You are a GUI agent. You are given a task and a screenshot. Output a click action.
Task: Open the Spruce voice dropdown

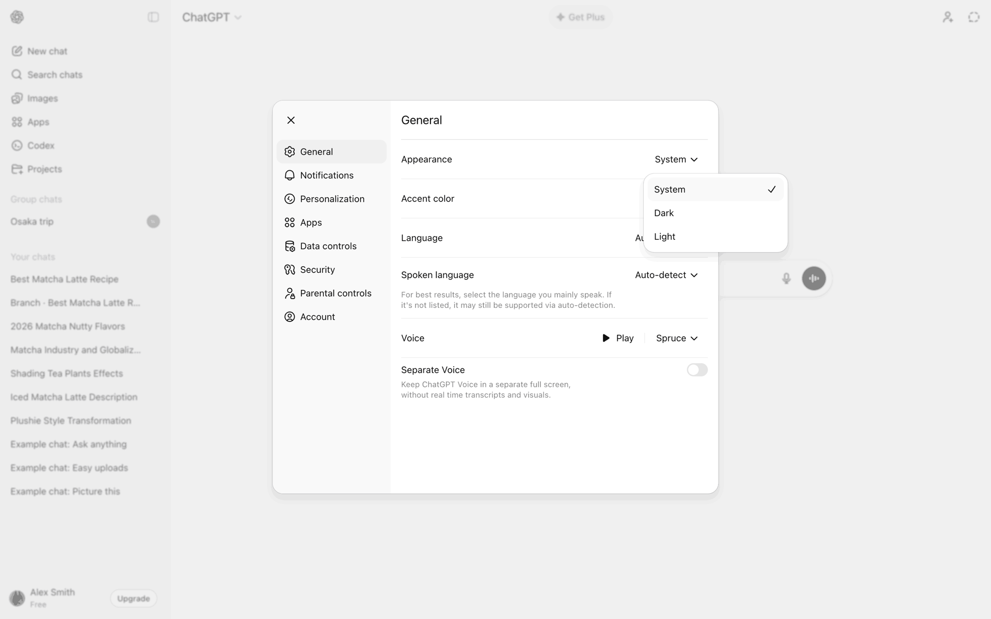click(677, 338)
